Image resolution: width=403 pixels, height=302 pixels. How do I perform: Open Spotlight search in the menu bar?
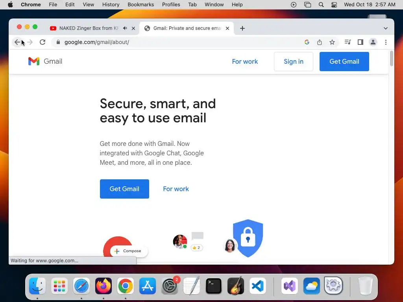pos(321,5)
